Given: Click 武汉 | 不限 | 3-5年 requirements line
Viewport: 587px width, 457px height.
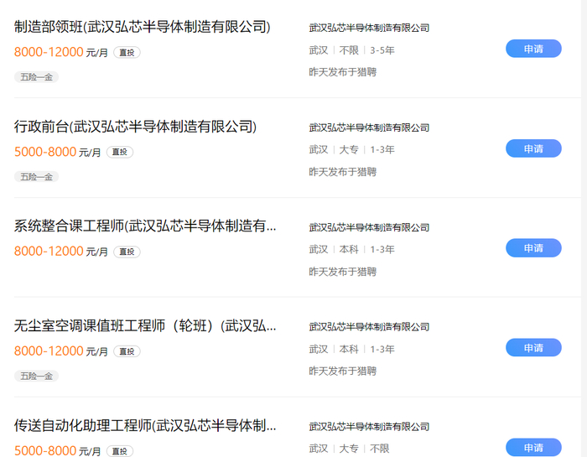Looking at the screenshot, I should [352, 50].
